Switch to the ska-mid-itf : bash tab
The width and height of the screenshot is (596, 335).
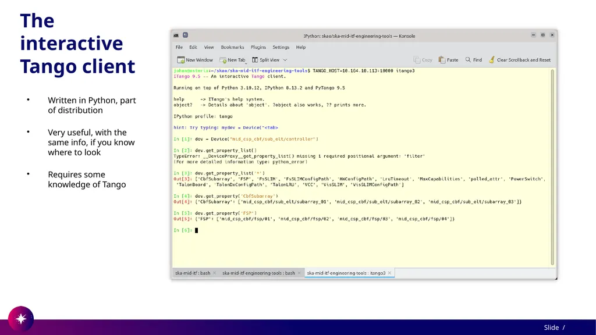click(192, 273)
